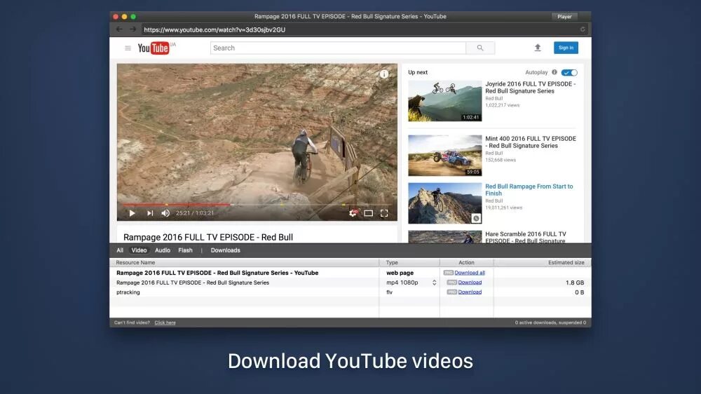Image resolution: width=701 pixels, height=394 pixels.
Task: Seek on the video progress bar
Action: click(x=257, y=205)
